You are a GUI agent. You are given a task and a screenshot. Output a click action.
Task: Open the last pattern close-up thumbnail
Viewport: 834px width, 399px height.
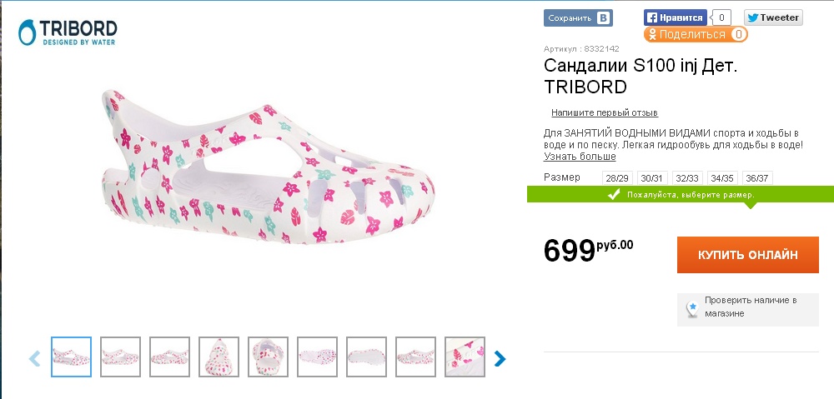tap(465, 357)
